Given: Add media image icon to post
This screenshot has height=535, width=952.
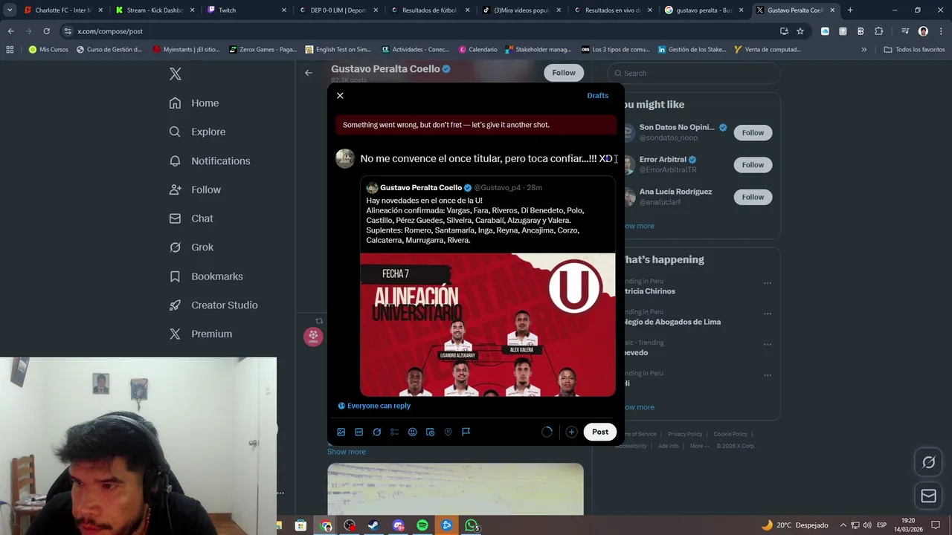Looking at the screenshot, I should pos(341,432).
